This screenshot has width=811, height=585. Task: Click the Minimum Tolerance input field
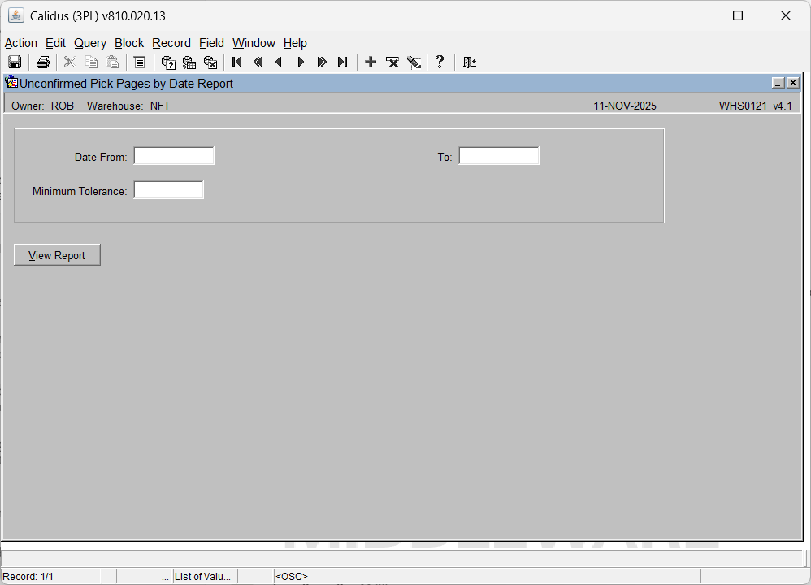[169, 190]
